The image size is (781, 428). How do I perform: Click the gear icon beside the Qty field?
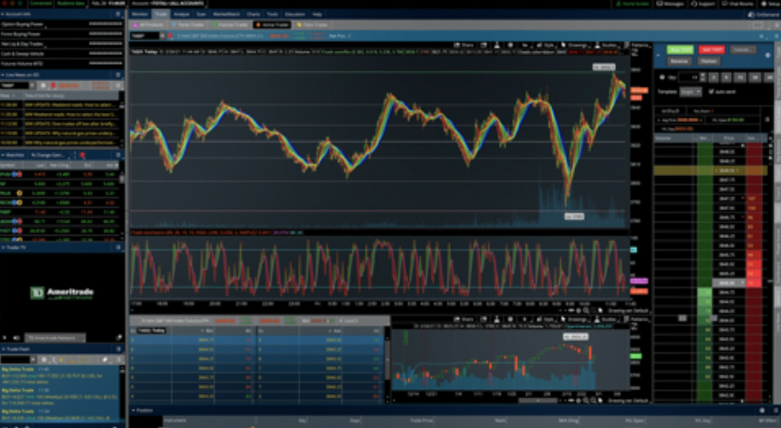(x=662, y=77)
